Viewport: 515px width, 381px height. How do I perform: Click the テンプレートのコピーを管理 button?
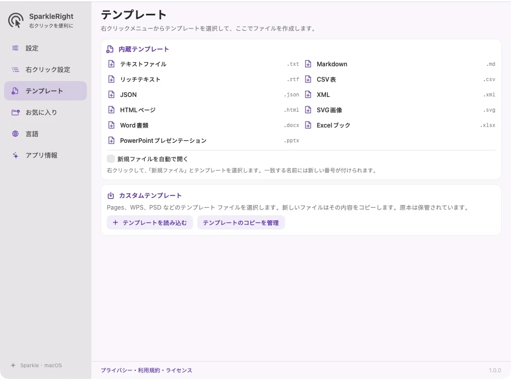241,222
